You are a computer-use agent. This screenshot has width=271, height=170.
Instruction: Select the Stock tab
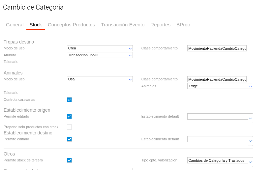pyautogui.click(x=36, y=25)
